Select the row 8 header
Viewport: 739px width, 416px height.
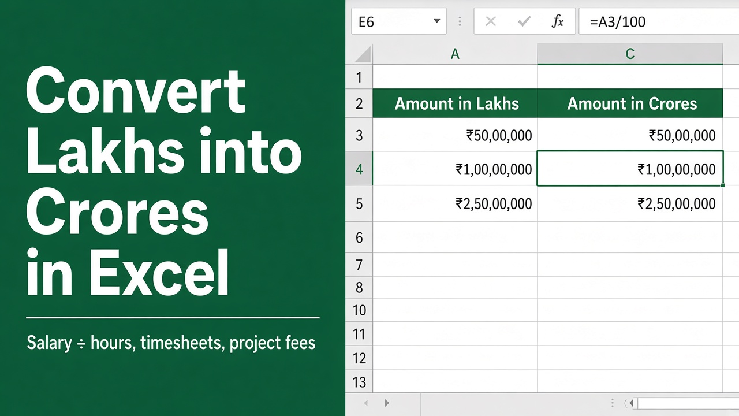click(x=359, y=287)
